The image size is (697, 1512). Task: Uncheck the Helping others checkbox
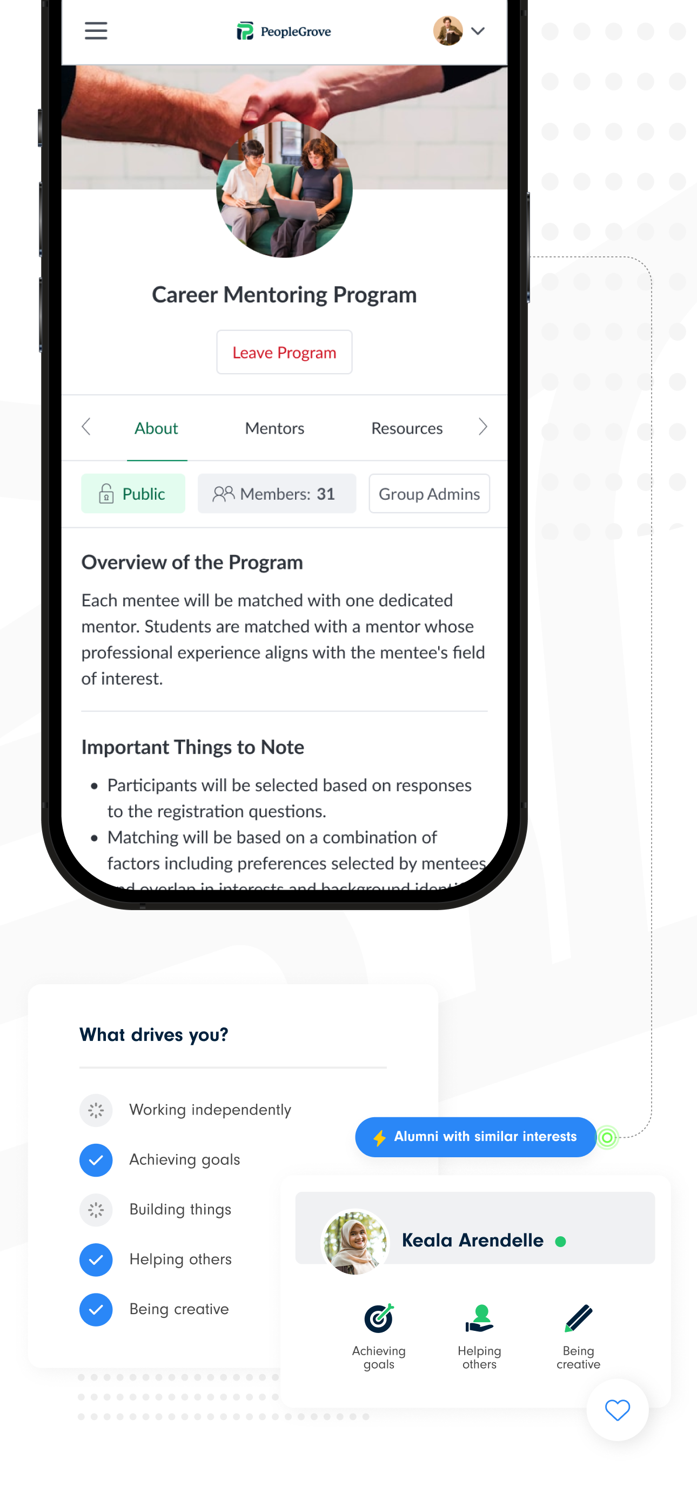pyautogui.click(x=96, y=1259)
